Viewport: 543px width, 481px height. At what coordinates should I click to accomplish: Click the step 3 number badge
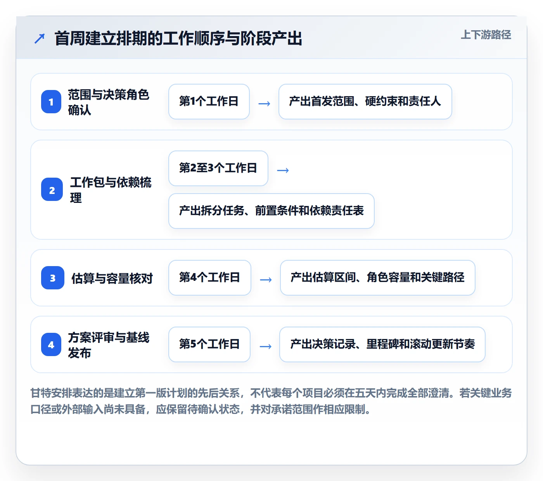point(53,278)
